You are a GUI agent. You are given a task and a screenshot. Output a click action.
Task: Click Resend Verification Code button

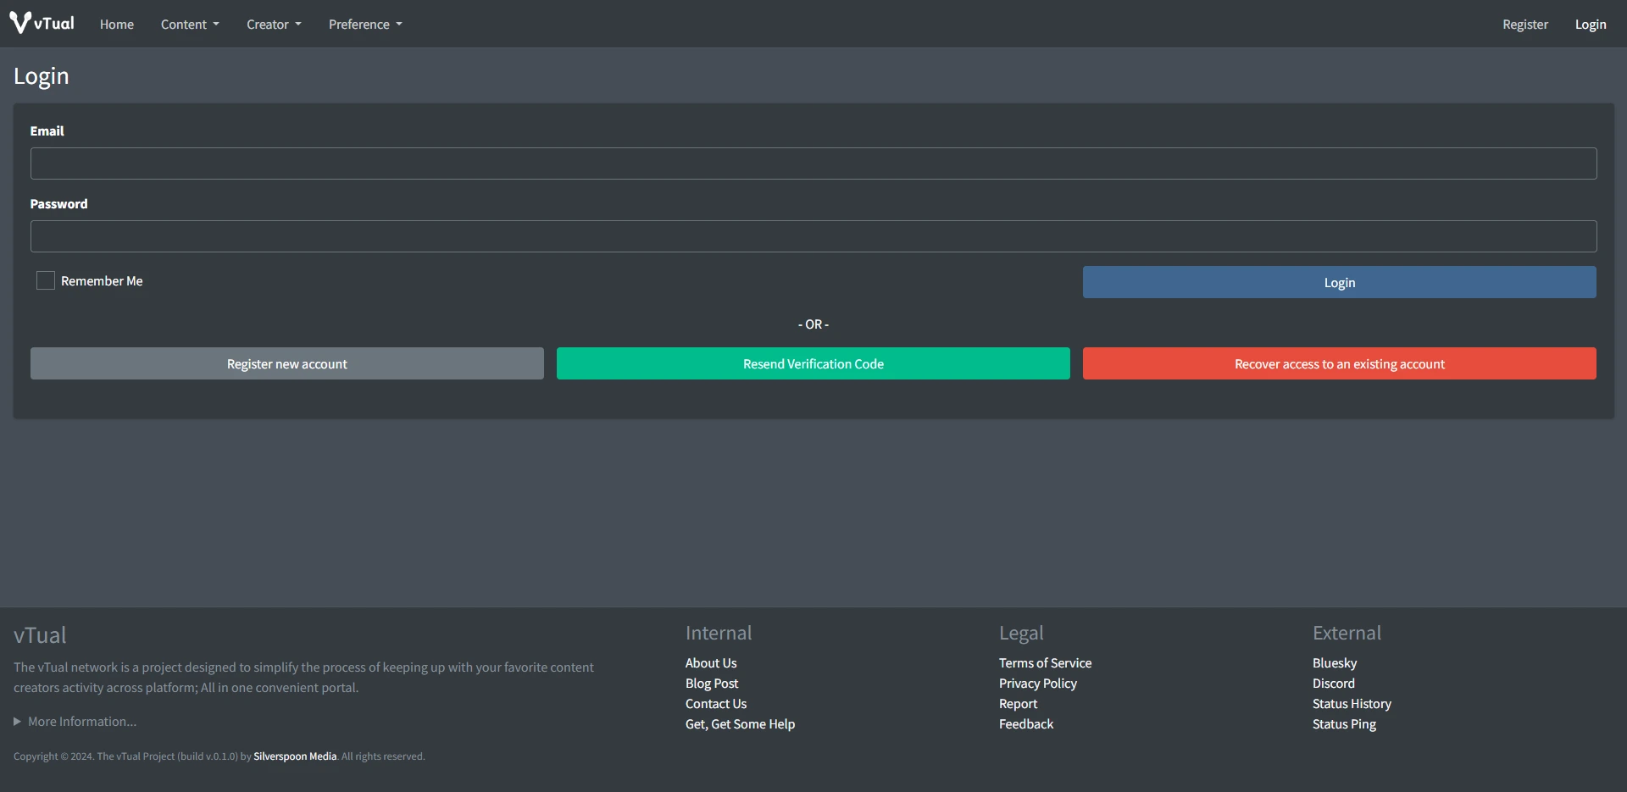[x=813, y=363]
